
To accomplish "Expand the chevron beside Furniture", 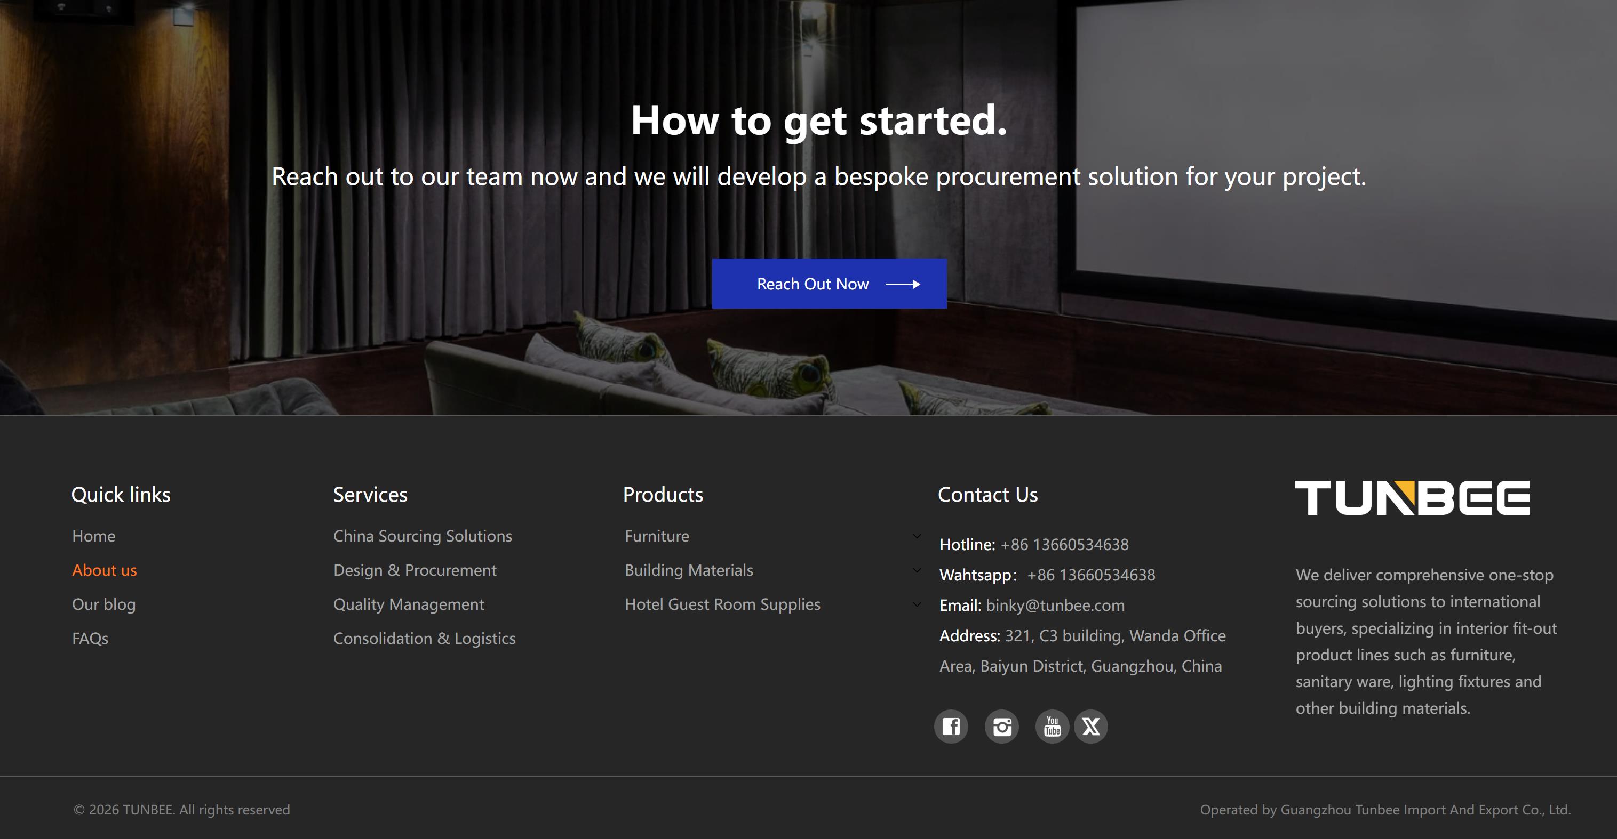I will tap(917, 536).
